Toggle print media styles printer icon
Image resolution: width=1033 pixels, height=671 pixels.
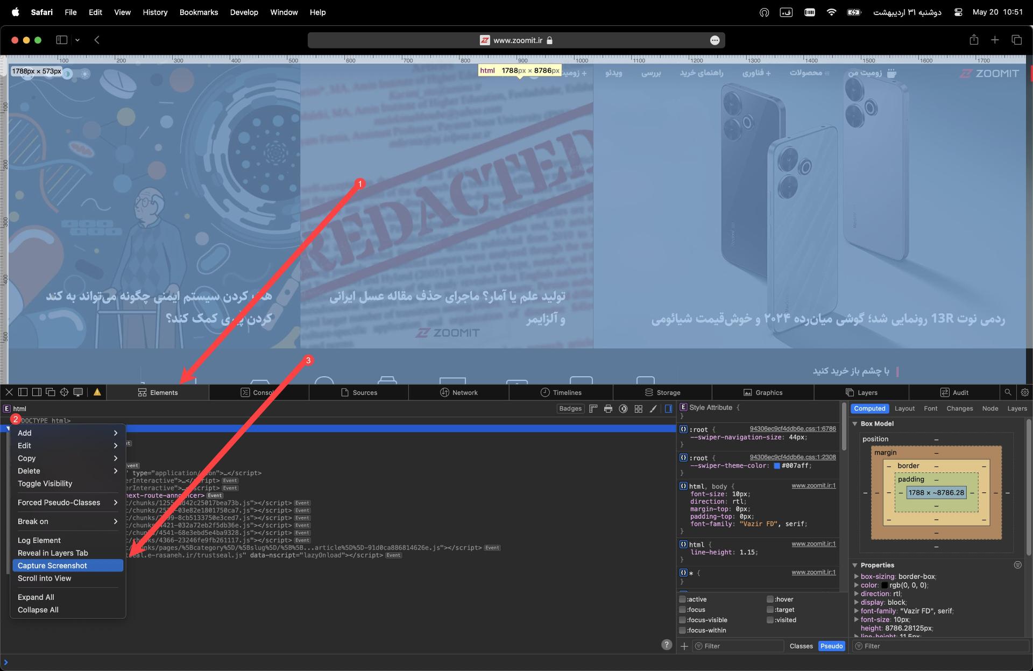click(x=608, y=409)
